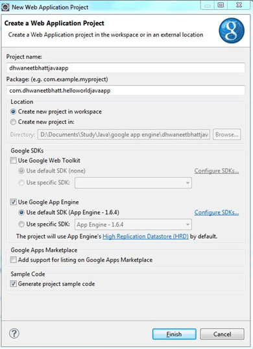Select Use default SDK (App Engine - 1.6.4)
Viewport: 253px width, 349px height.
[x=21, y=212]
